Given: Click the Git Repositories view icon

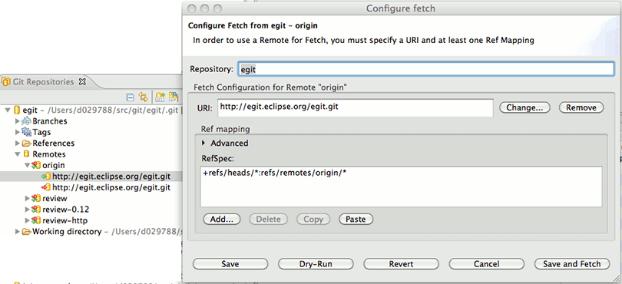Looking at the screenshot, I should [6, 81].
